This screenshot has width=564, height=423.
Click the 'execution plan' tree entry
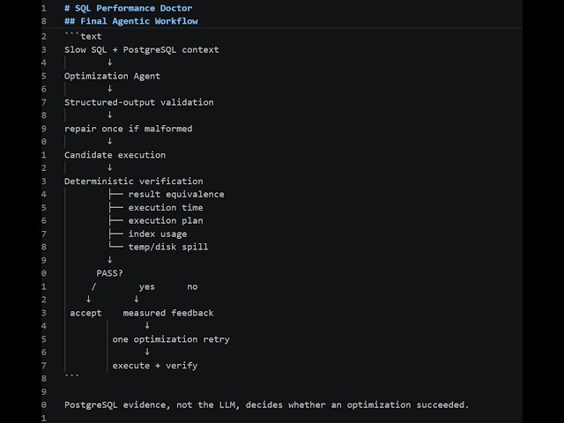166,220
